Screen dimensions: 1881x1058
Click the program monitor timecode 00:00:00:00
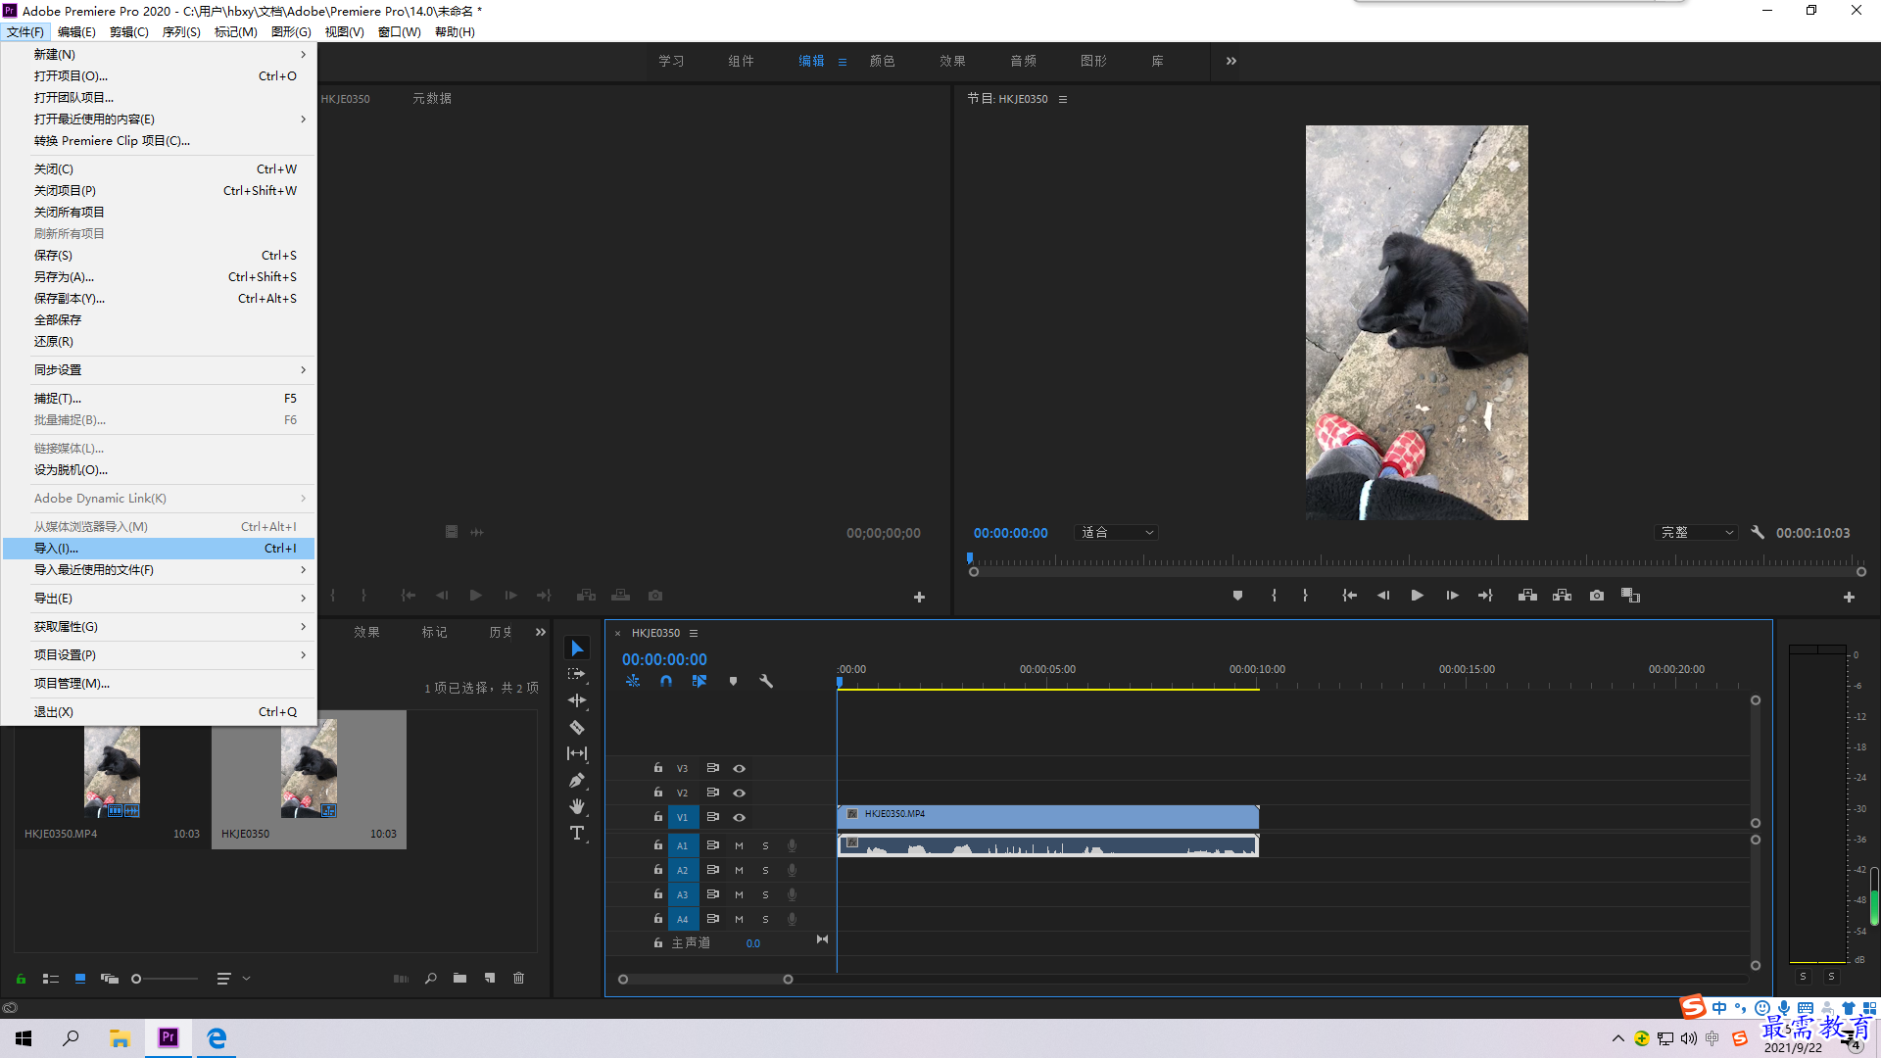1010,533
